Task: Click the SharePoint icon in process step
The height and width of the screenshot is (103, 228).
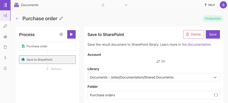Action: [x=23, y=60]
